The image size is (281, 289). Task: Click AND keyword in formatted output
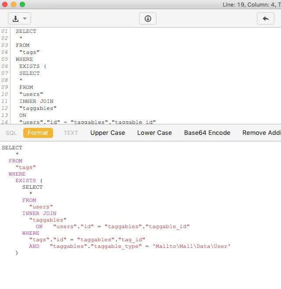tap(34, 246)
